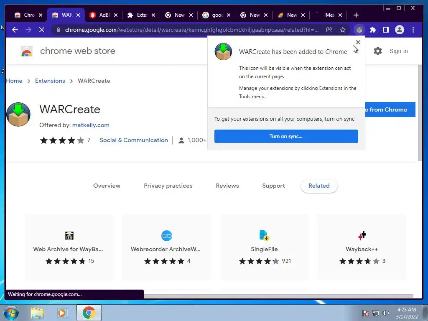Click the forward navigation arrow

[28, 30]
